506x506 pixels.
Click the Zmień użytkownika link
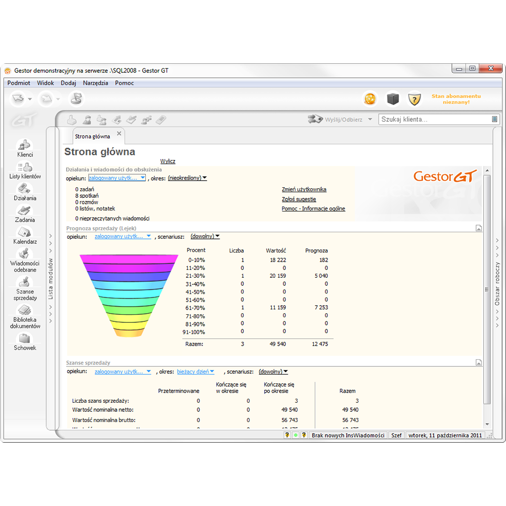point(304,189)
